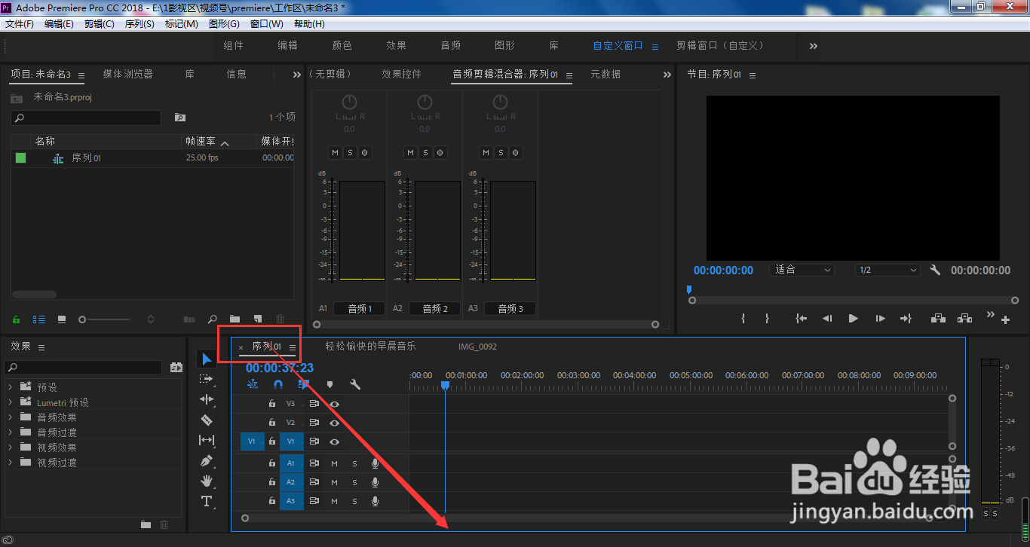This screenshot has width=1030, height=547.
Task: Select the Pen tool
Action: point(207,460)
